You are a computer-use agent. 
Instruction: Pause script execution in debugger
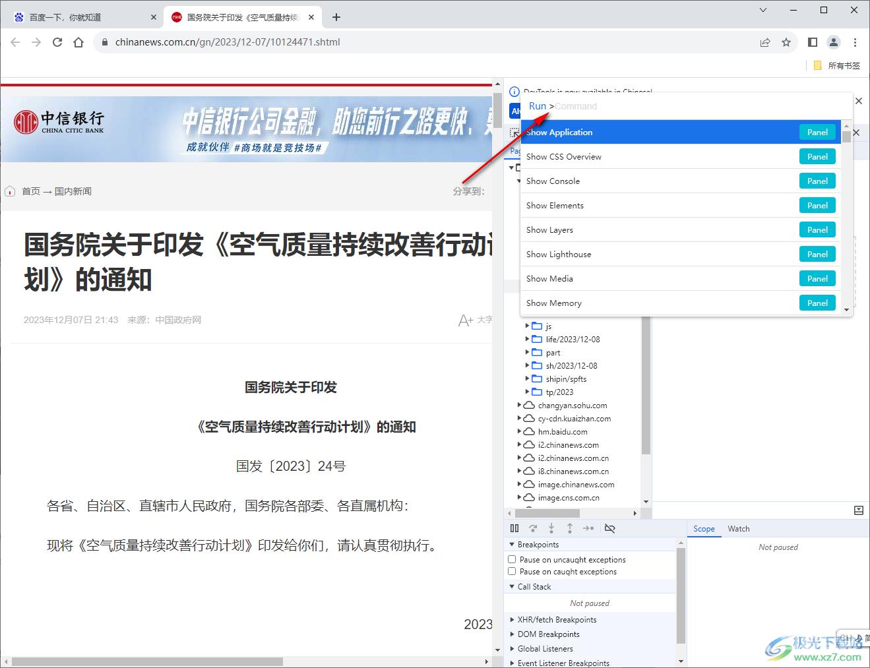(x=514, y=528)
